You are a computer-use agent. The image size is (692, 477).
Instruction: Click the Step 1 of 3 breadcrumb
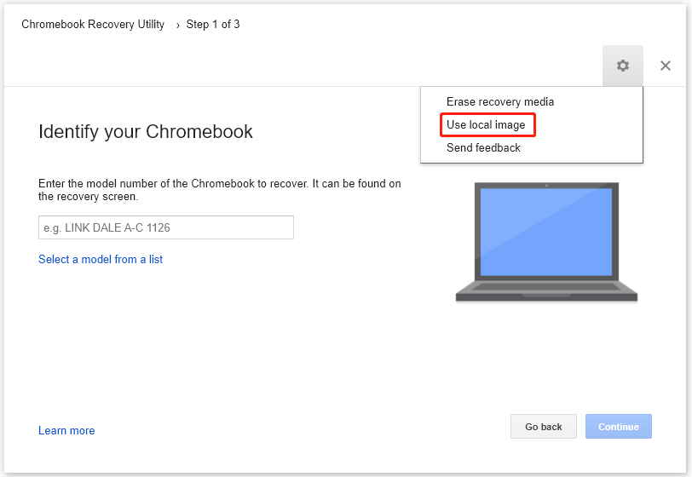213,24
